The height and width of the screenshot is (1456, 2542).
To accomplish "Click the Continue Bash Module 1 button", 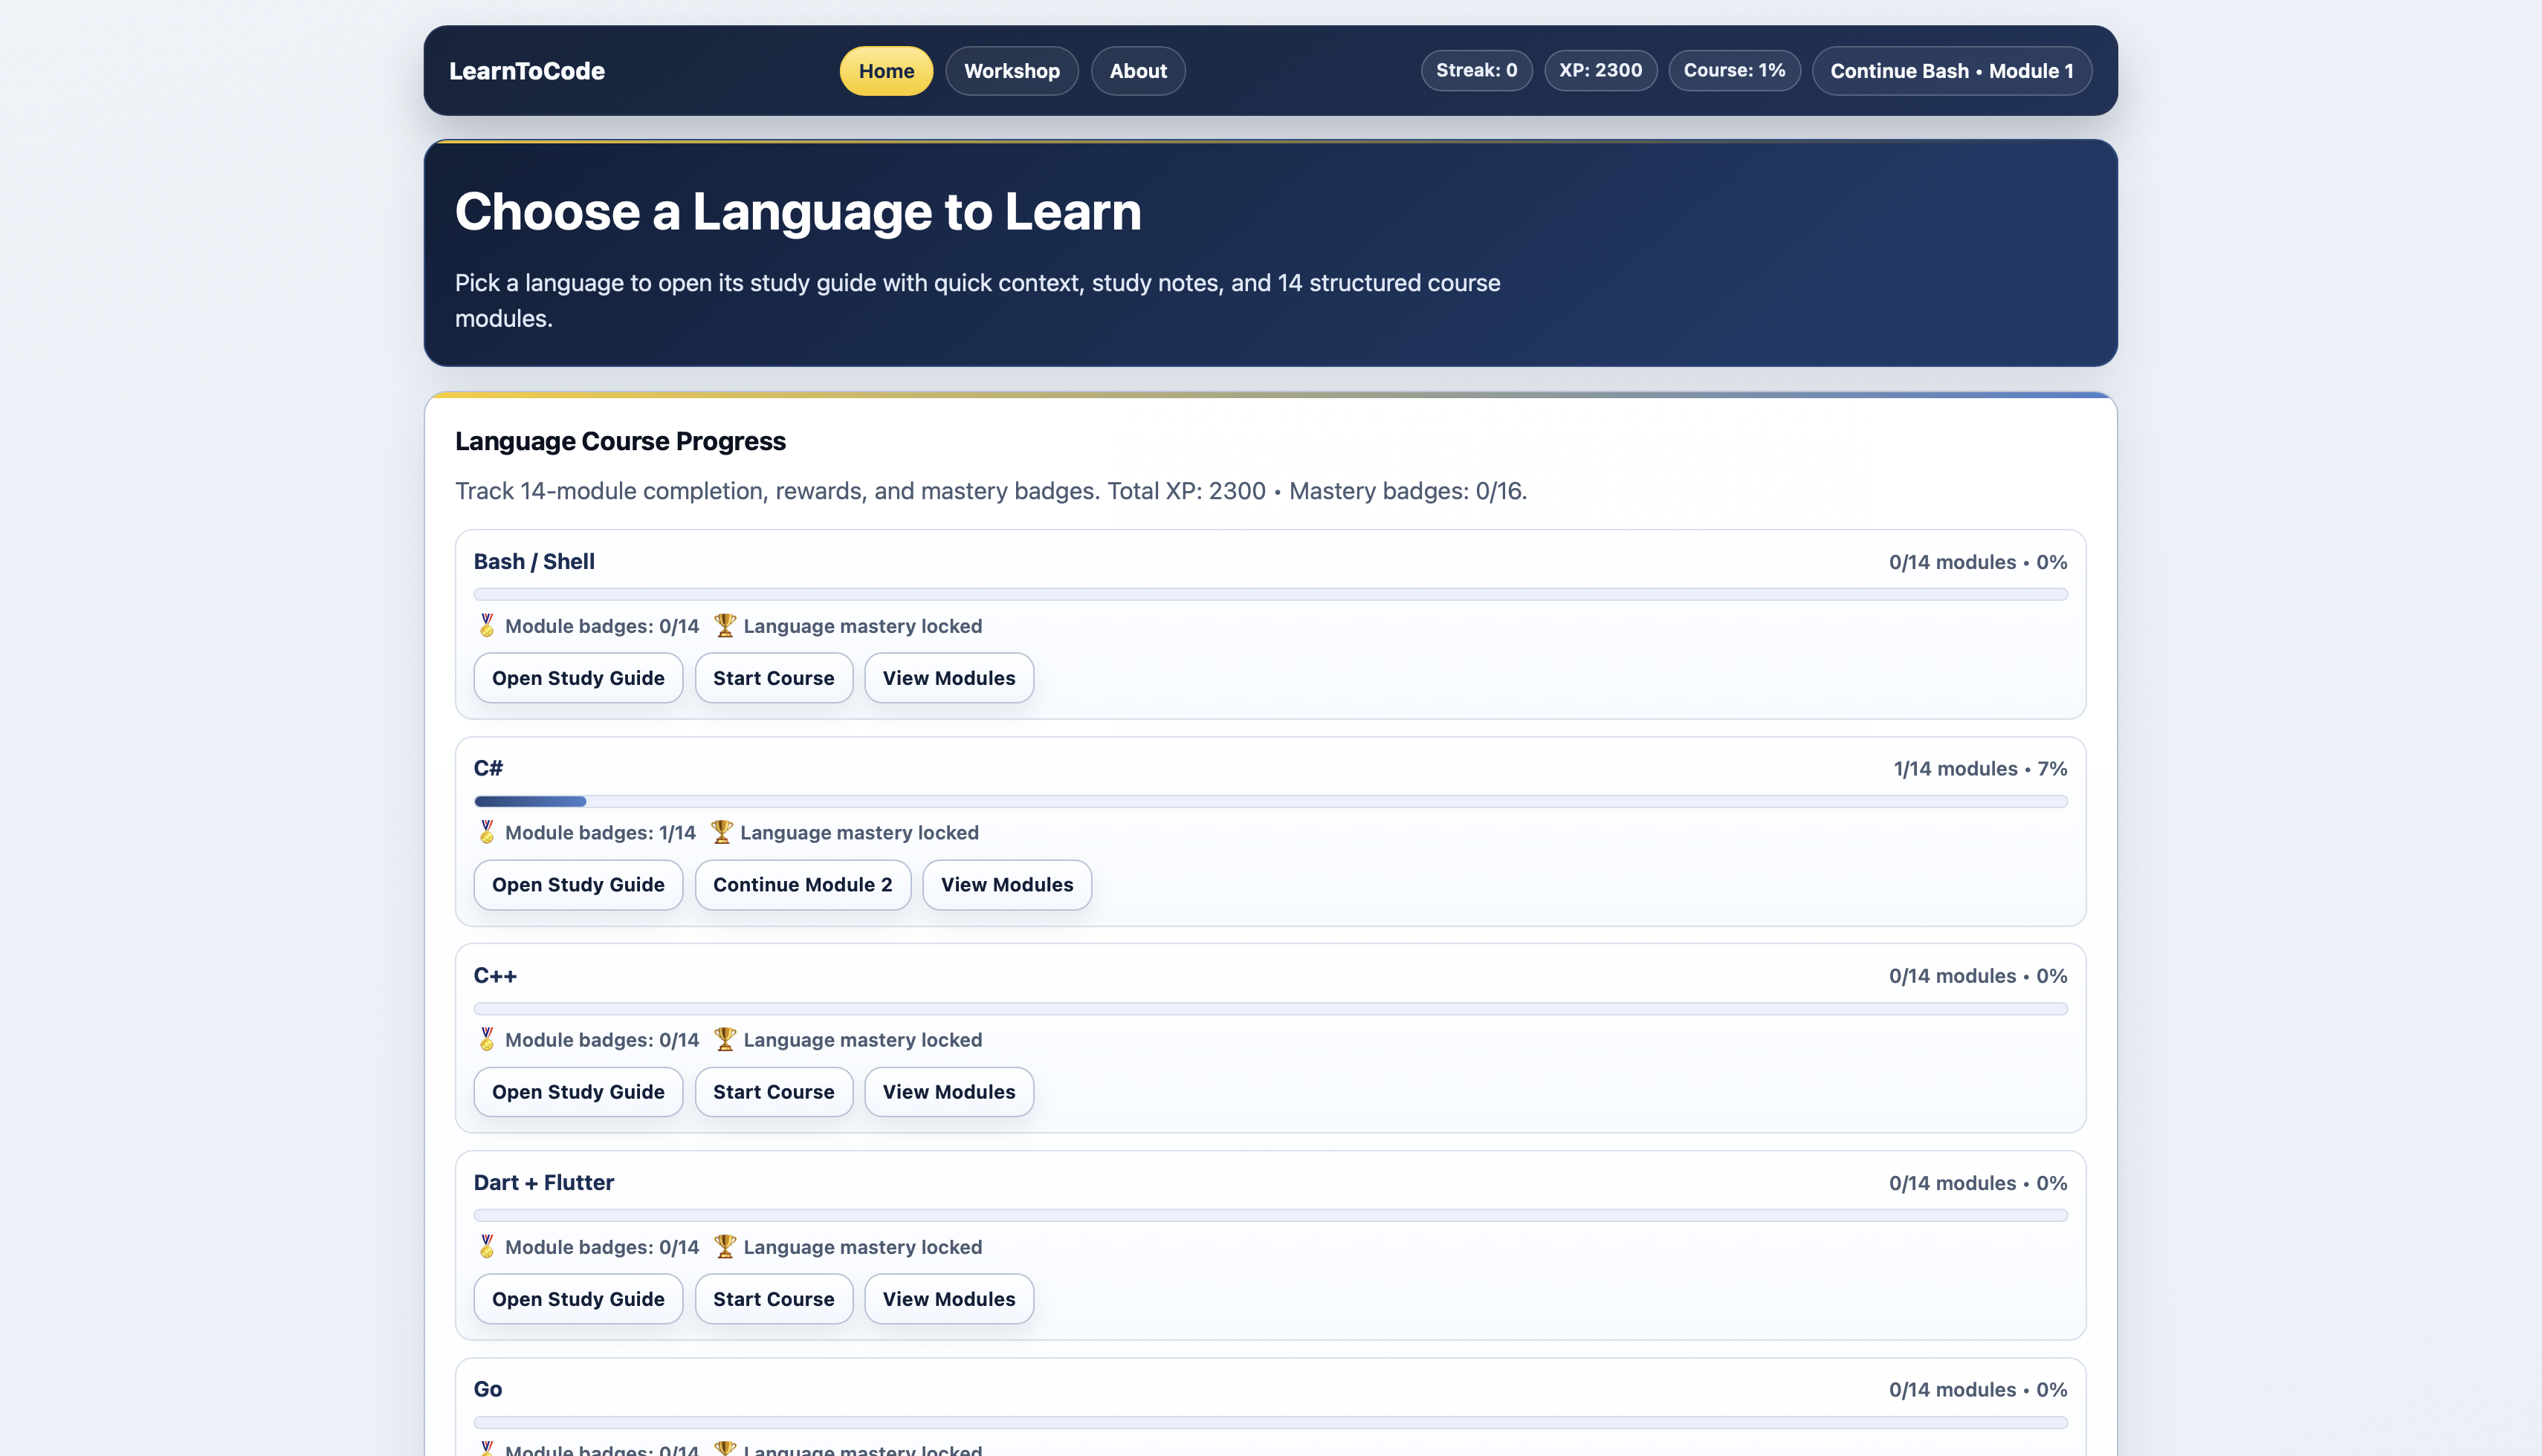I will [1951, 70].
